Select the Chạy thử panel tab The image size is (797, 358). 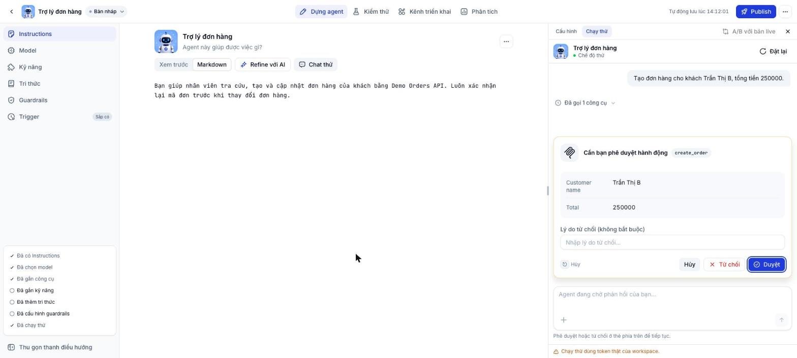point(597,31)
